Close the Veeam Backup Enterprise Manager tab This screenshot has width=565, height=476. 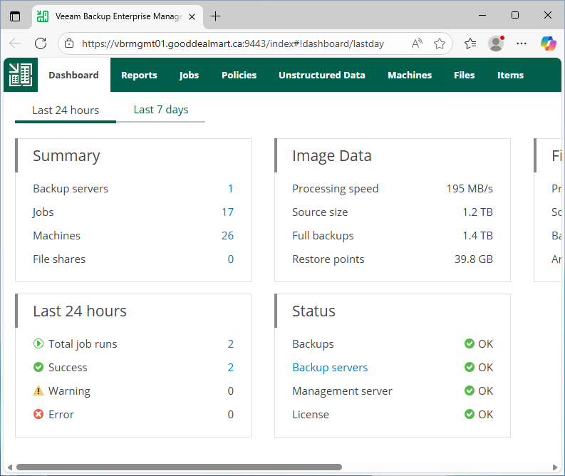click(x=192, y=16)
